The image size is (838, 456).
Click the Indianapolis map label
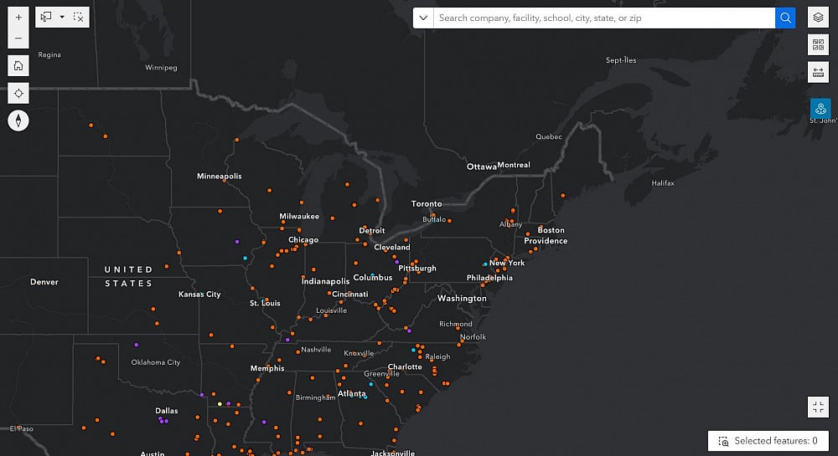point(325,281)
